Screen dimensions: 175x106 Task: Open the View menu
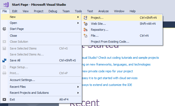pyautogui.click(x=26, y=11)
